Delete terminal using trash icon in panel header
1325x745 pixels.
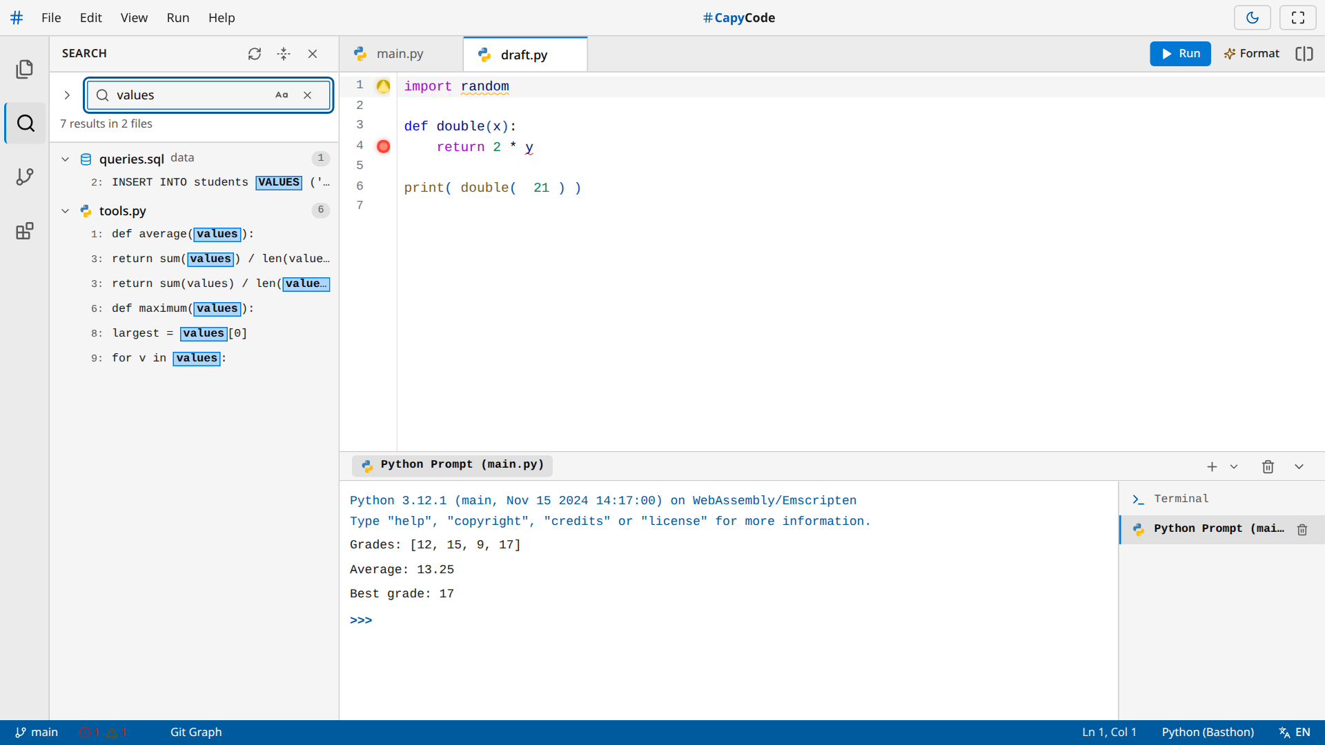coord(1268,467)
